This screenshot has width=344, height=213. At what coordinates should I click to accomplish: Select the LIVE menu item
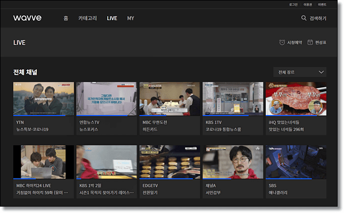click(x=112, y=18)
